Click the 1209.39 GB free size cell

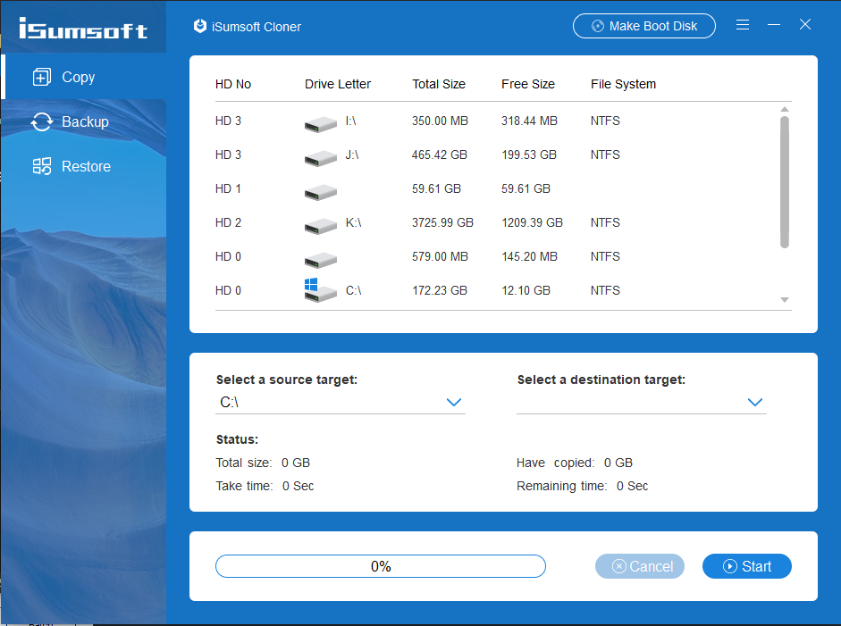click(532, 222)
